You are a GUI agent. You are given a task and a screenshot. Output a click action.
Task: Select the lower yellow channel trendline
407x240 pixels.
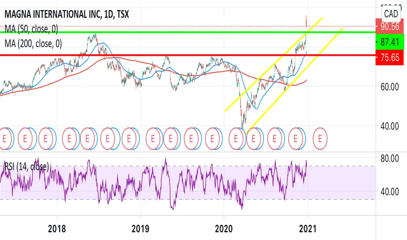[294, 80]
